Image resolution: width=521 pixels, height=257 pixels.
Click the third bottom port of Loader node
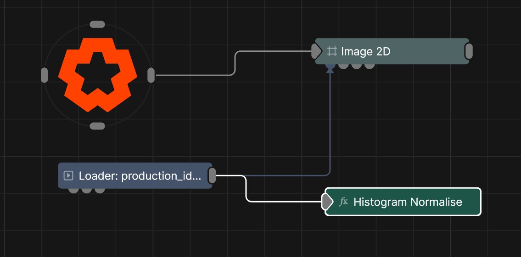coord(100,190)
